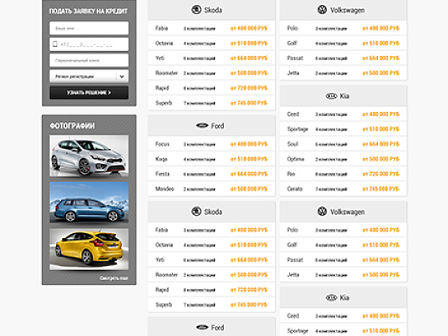
Task: Open the blue station wagon photo
Action: pyautogui.click(x=89, y=202)
